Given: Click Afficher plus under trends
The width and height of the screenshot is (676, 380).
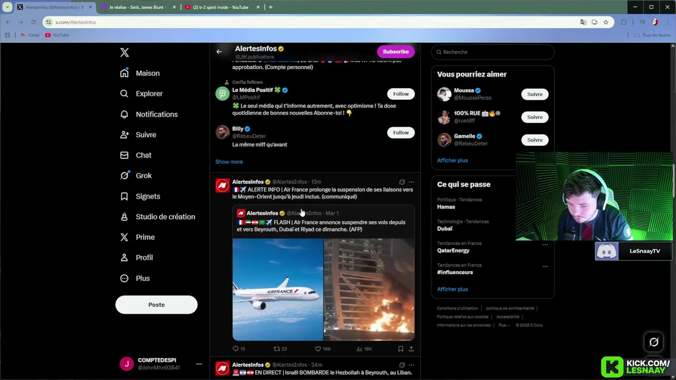Looking at the screenshot, I should point(453,289).
